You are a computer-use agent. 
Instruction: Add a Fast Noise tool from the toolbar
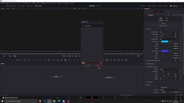pyautogui.click(x=21, y=60)
